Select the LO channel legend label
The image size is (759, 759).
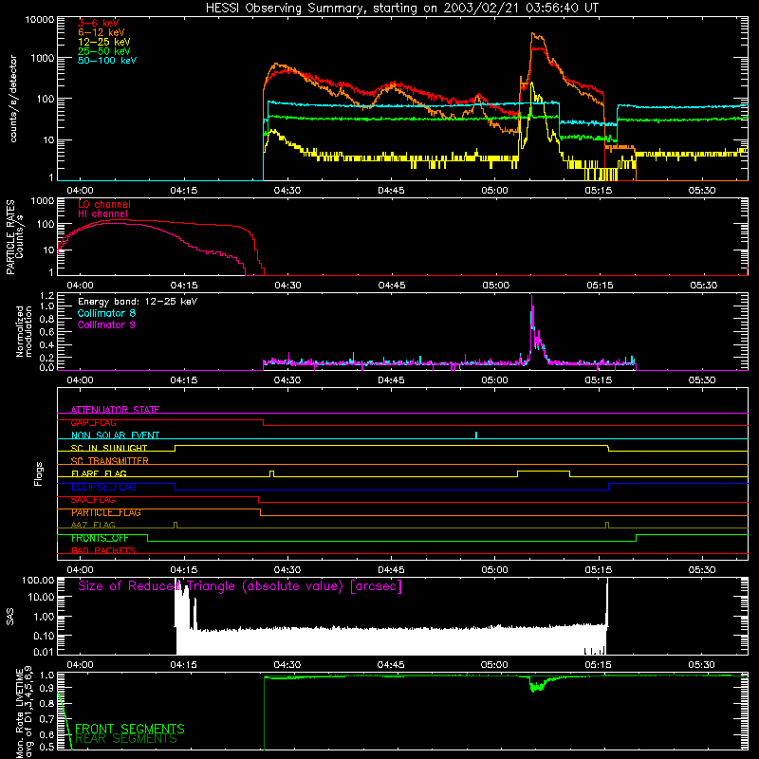(104, 204)
